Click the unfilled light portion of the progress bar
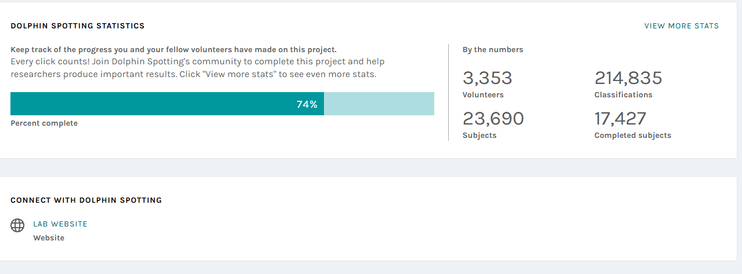742x274 pixels. point(379,104)
